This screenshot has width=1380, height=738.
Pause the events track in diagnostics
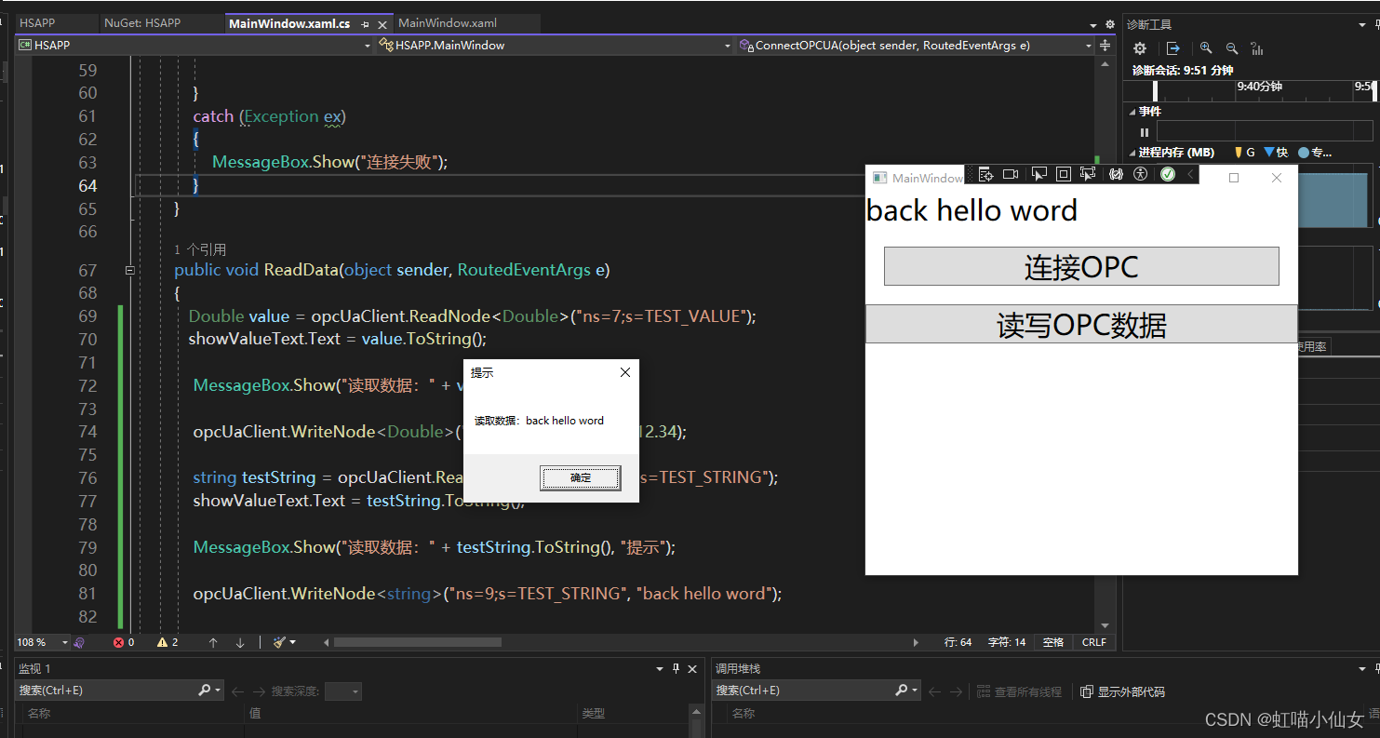(1145, 132)
